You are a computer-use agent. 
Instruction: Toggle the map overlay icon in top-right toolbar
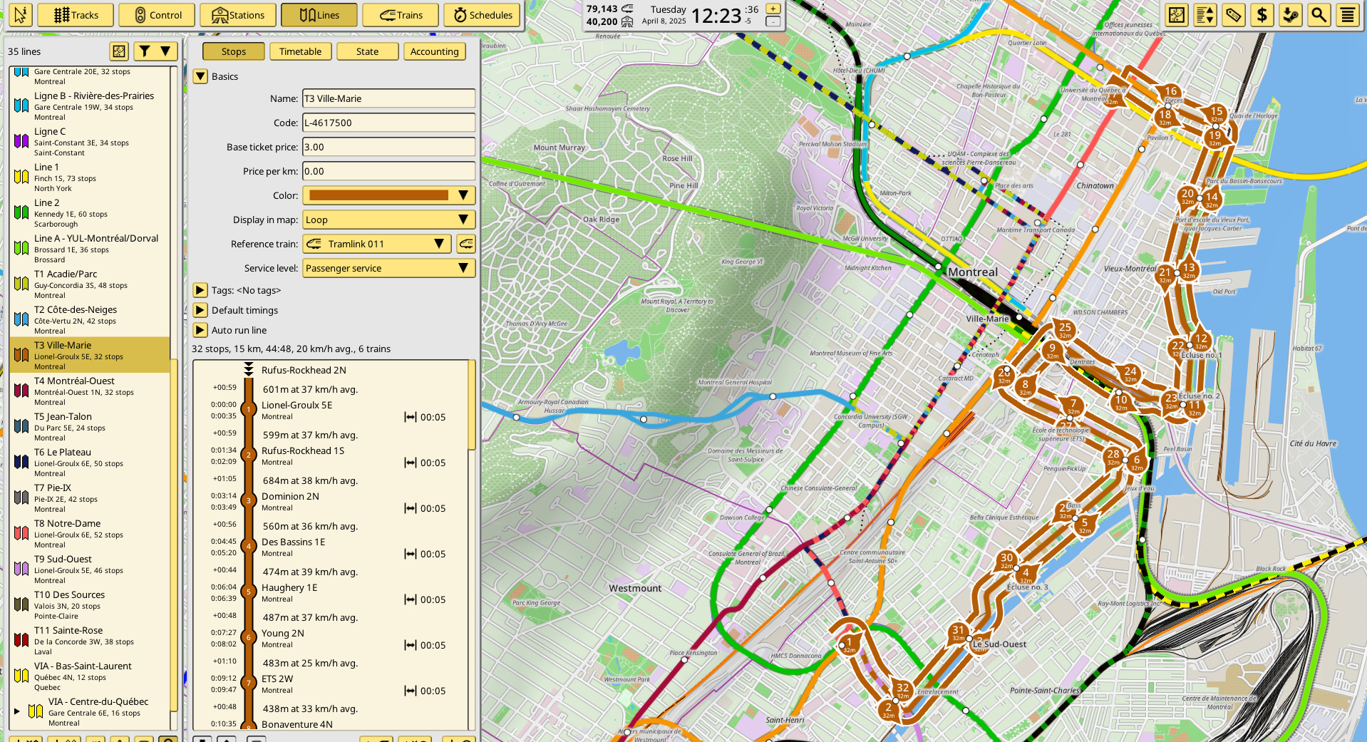pos(1177,15)
